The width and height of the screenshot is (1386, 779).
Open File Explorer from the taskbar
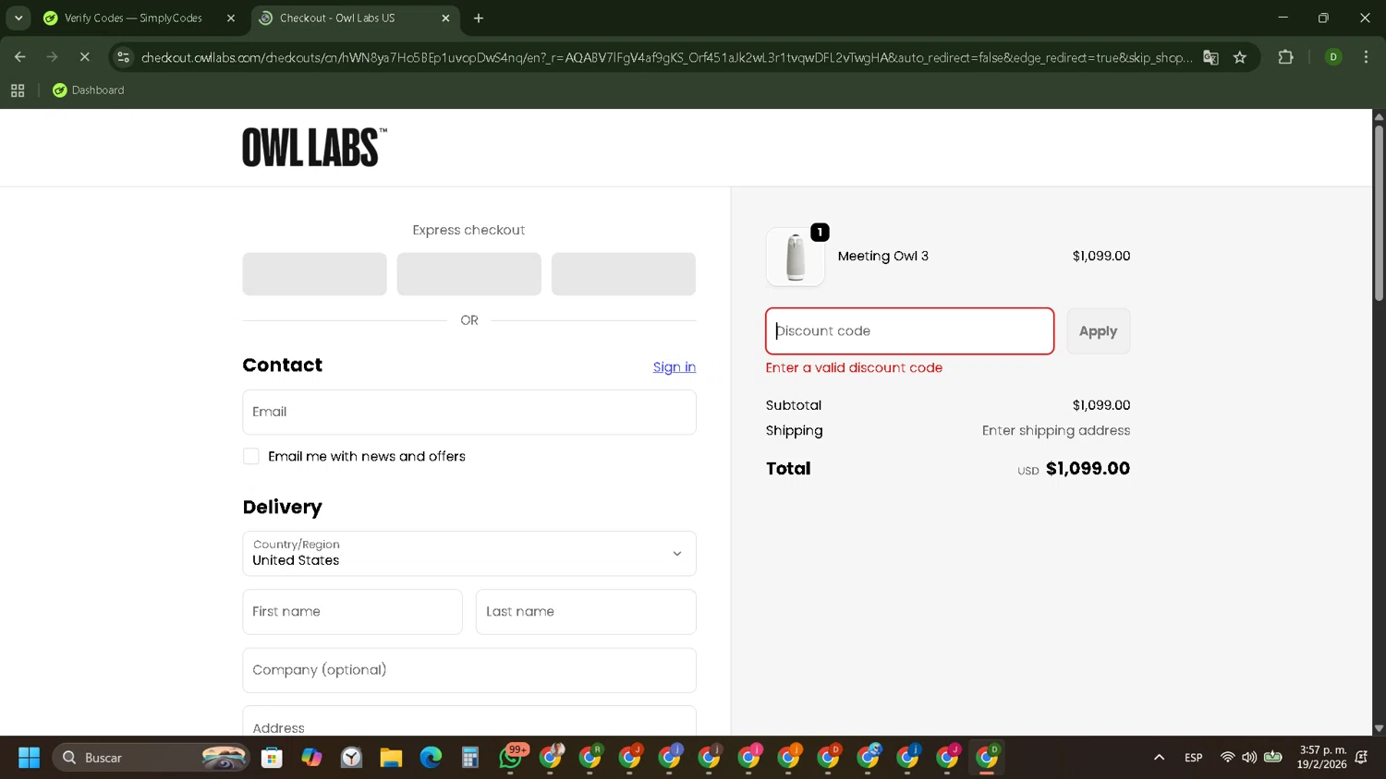pos(391,758)
